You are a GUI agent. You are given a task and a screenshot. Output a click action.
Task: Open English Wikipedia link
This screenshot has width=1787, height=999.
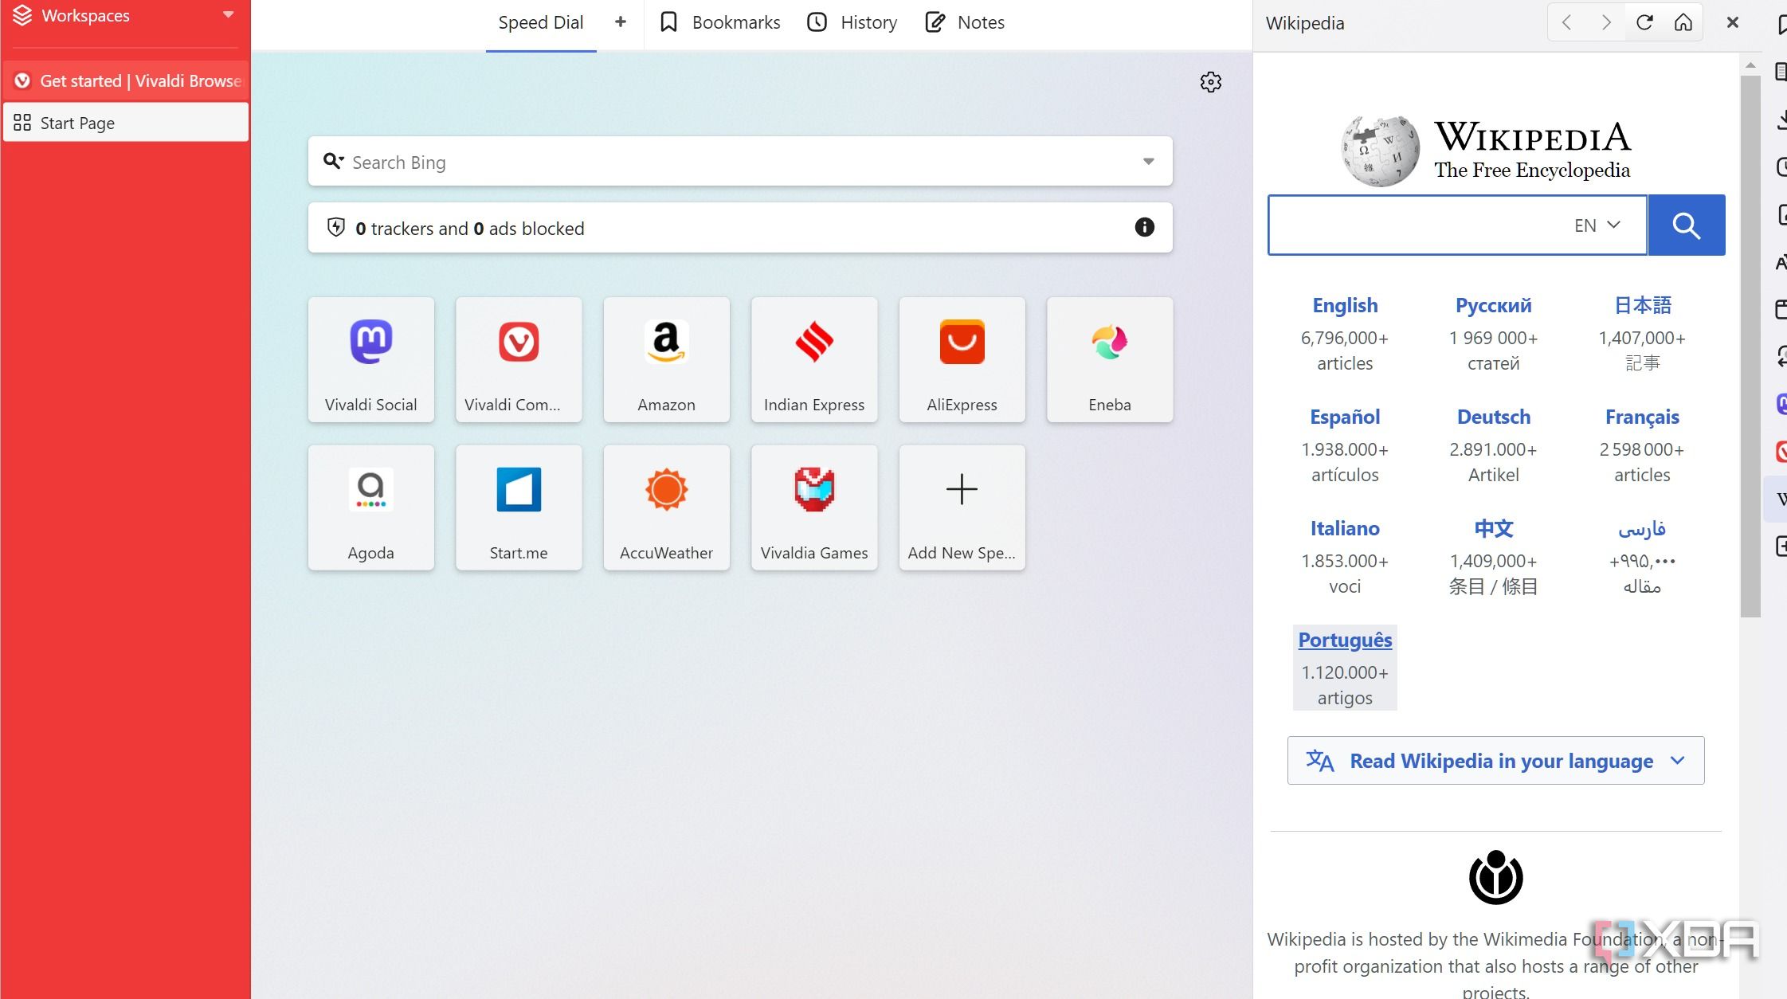pos(1345,305)
